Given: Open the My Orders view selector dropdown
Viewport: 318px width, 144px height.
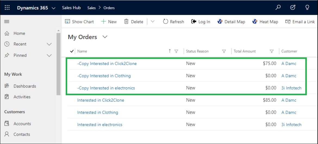Looking at the screenshot, I should (x=105, y=37).
